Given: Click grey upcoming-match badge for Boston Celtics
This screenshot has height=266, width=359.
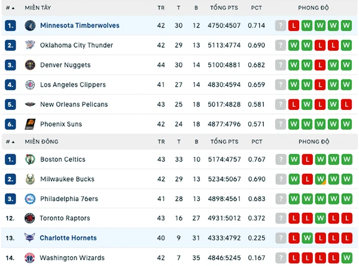Looking at the screenshot, I should coord(281,160).
